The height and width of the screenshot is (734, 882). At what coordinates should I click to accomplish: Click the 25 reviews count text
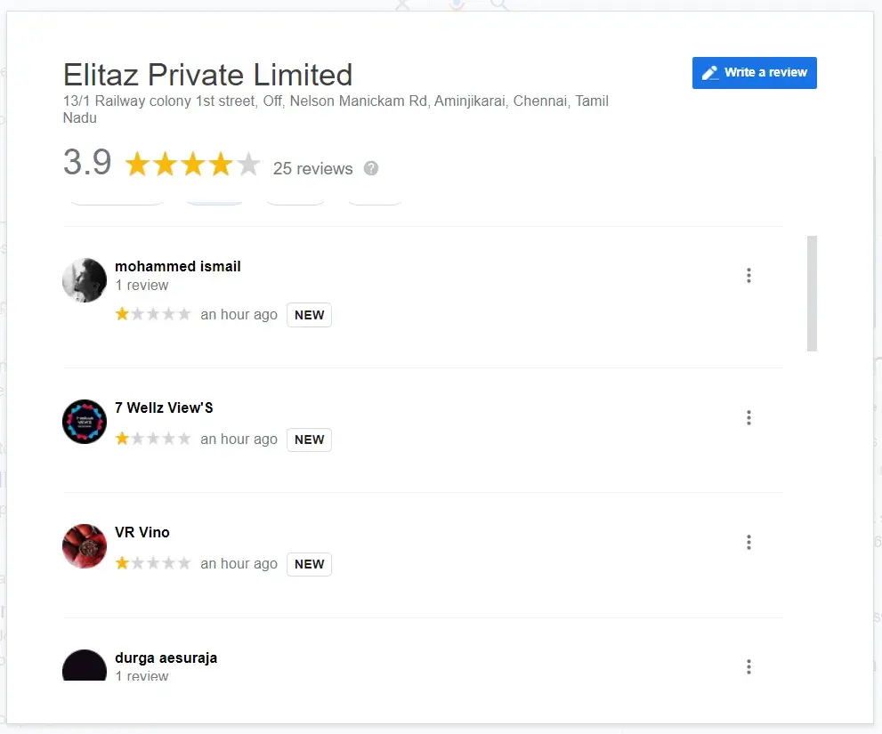(x=312, y=169)
